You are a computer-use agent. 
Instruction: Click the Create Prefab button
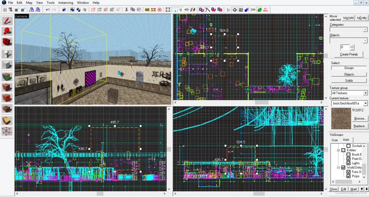[349, 54]
